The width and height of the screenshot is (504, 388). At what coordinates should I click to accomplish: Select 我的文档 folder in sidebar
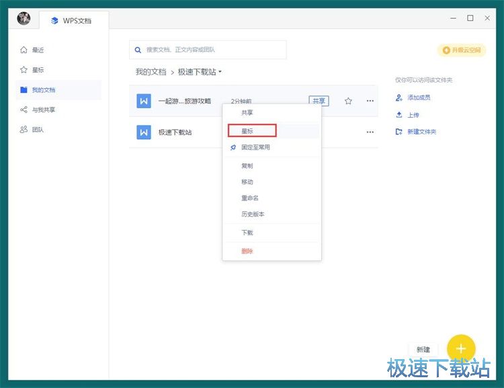58,89
